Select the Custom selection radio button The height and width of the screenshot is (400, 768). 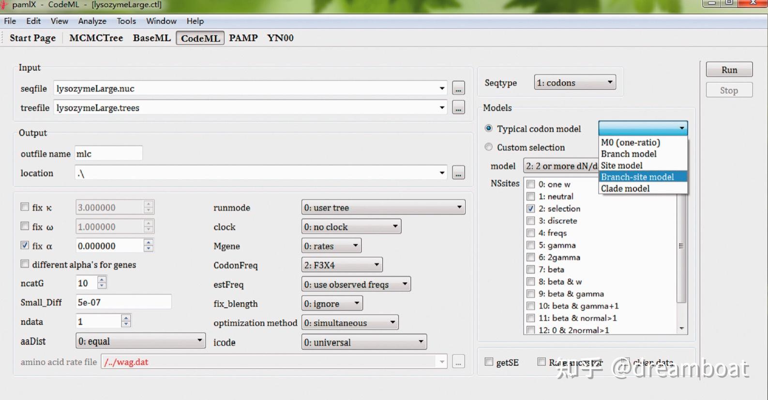489,147
